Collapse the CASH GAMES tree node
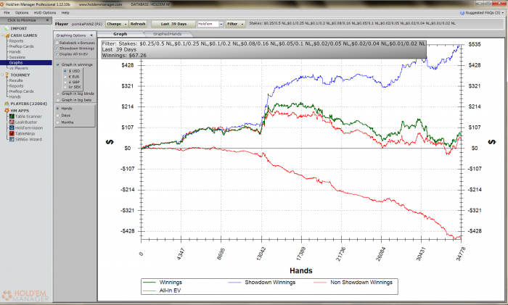 2,35
